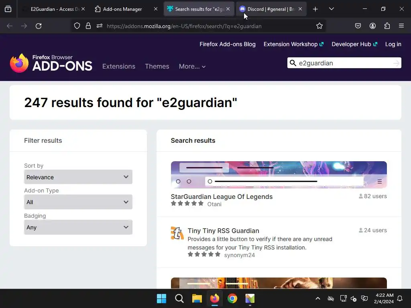Click Log in link

pos(393,44)
